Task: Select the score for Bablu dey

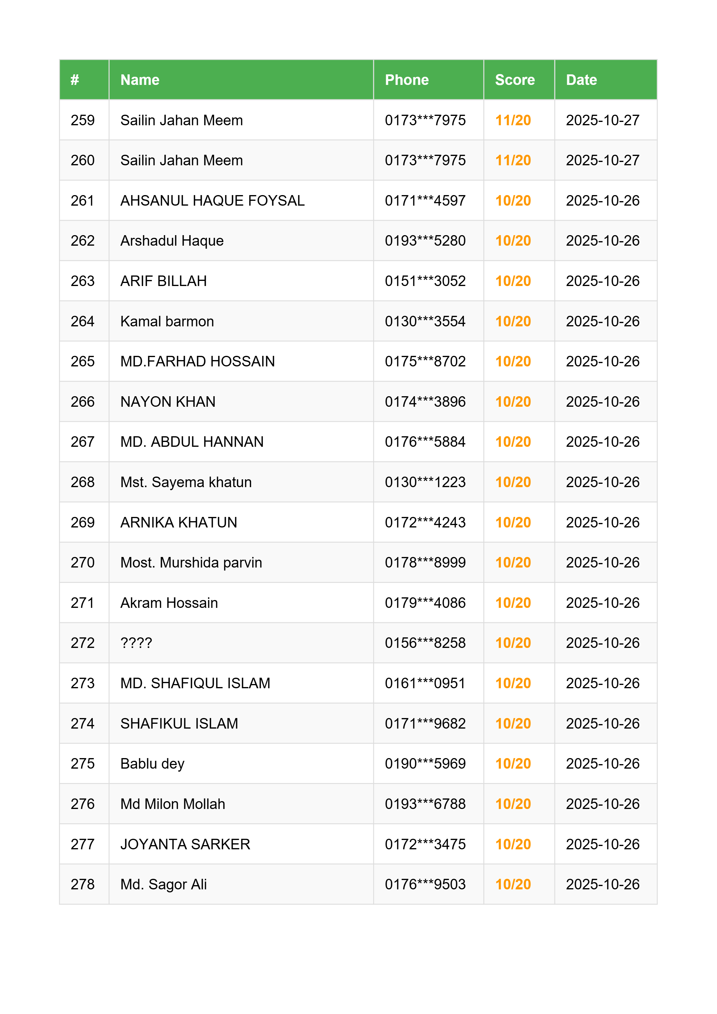Action: point(513,764)
